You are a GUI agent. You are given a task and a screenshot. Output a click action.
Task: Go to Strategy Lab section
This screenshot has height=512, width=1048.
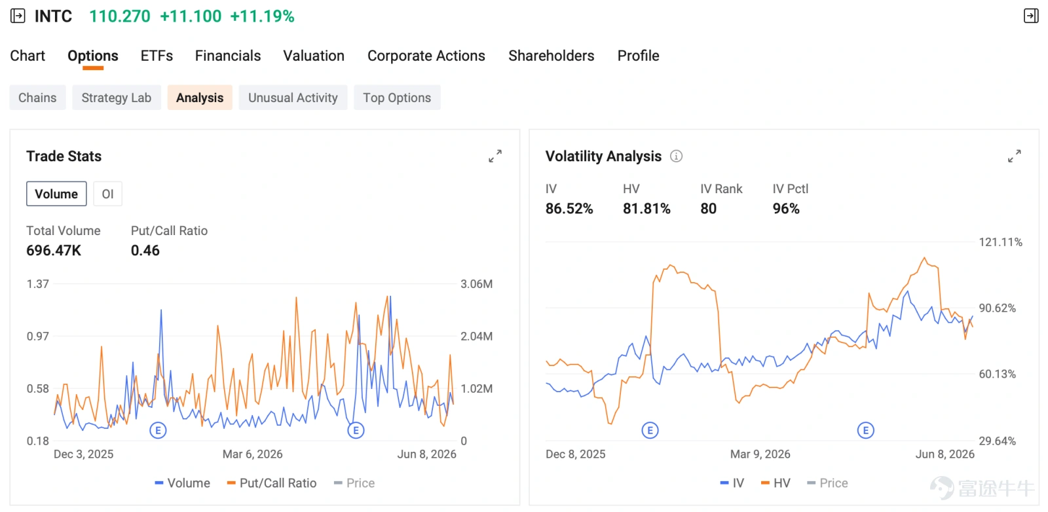pos(117,98)
